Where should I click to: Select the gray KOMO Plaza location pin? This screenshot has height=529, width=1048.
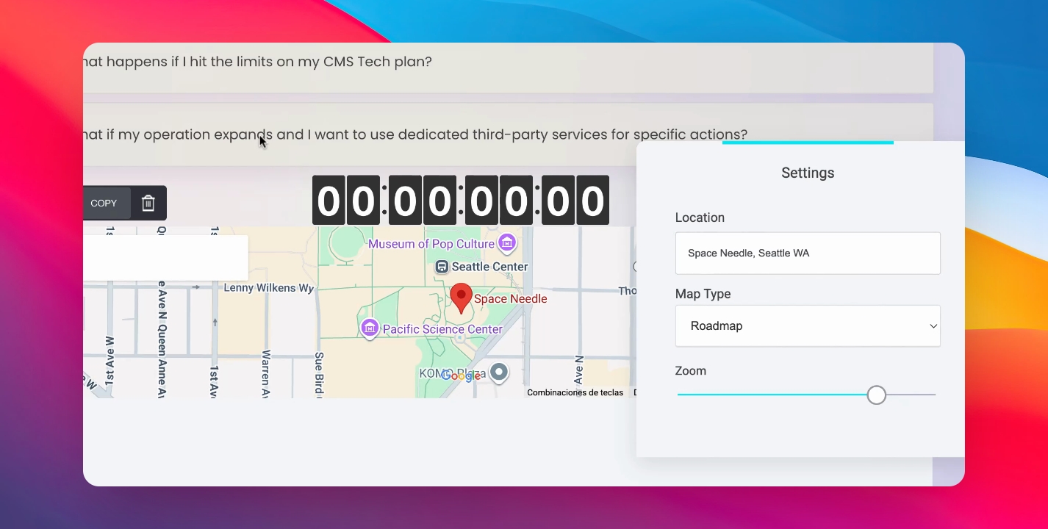point(499,373)
